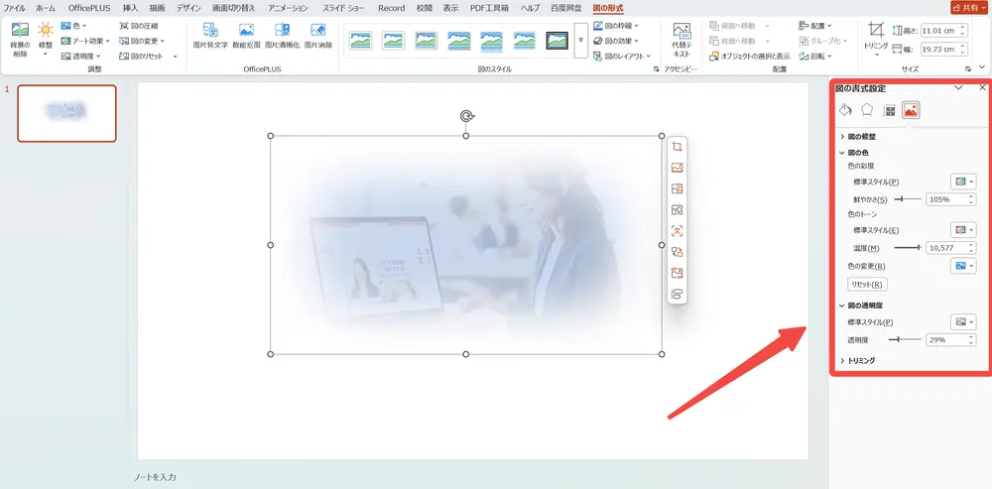Open the 配置 align dropdown
This screenshot has height=489, width=992.
(815, 26)
